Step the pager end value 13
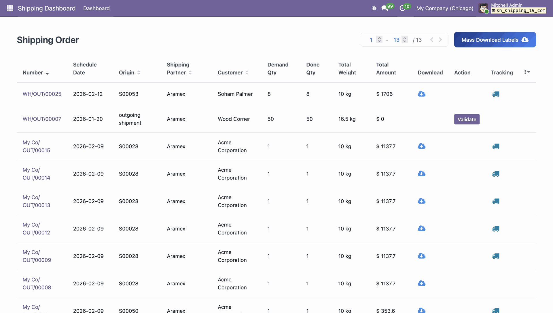The image size is (553, 313). point(405,40)
